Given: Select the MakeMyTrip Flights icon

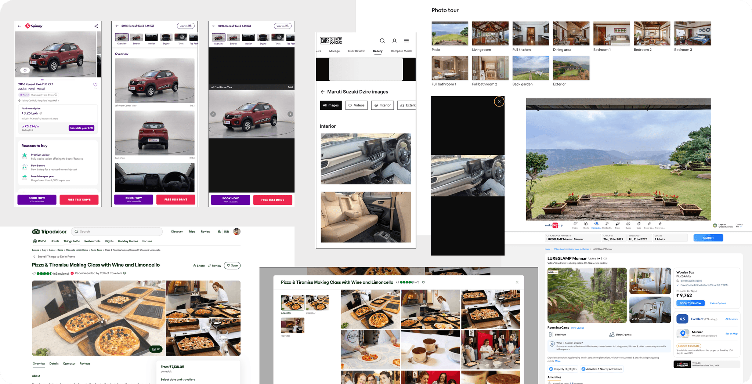Looking at the screenshot, I should tap(575, 225).
